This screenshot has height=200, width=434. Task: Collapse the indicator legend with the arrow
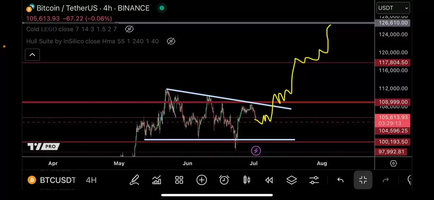click(32, 55)
